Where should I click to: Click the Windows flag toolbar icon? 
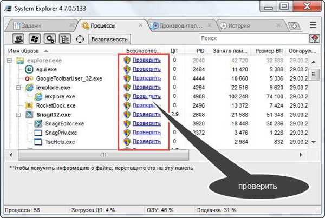pyautogui.click(x=35, y=39)
